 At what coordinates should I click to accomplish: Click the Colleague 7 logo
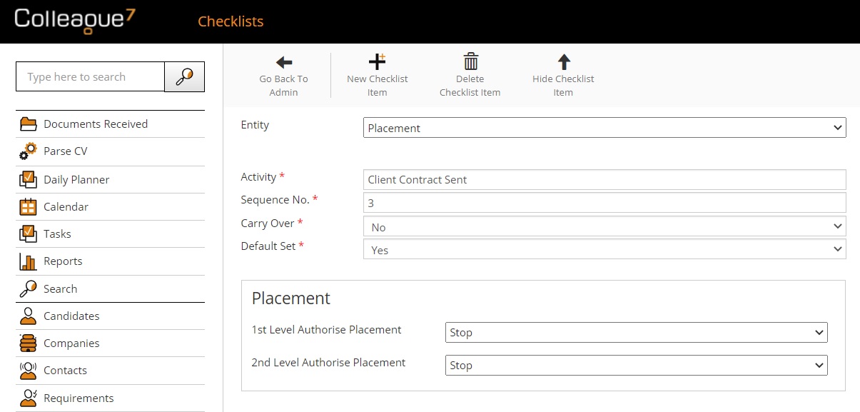coord(74,19)
